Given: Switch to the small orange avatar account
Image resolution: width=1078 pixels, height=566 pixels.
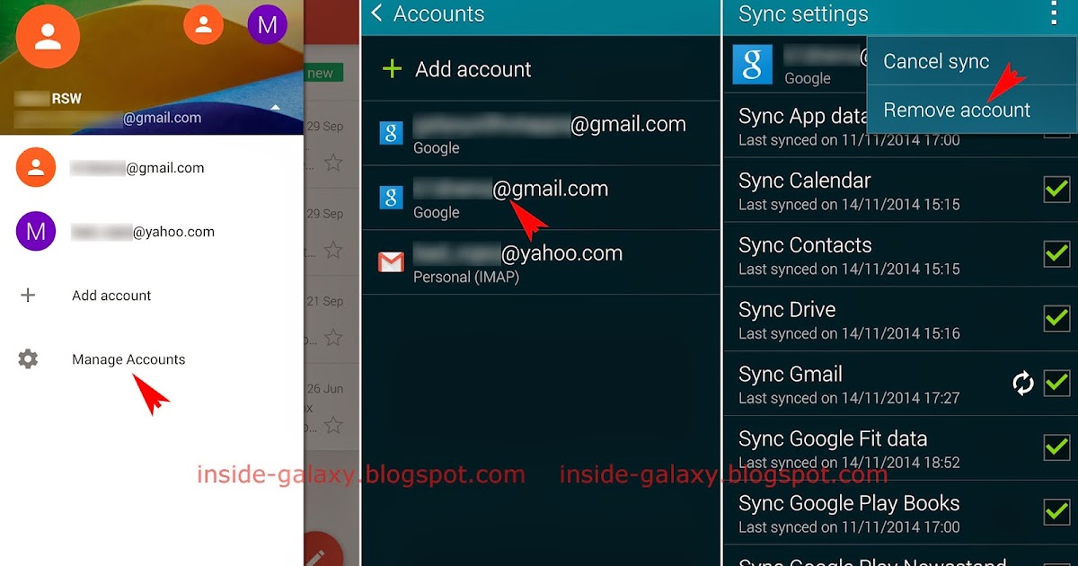Looking at the screenshot, I should click(204, 24).
